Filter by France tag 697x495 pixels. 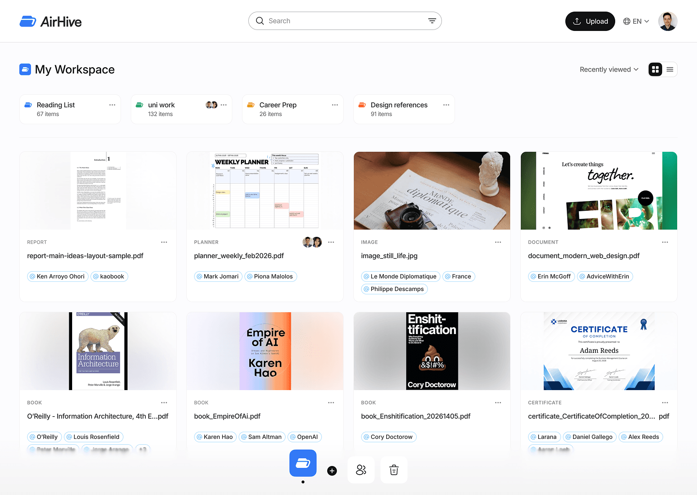459,277
